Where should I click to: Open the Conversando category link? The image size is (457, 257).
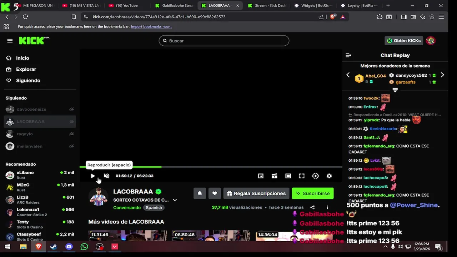click(127, 208)
